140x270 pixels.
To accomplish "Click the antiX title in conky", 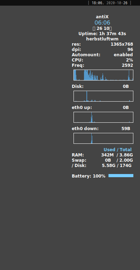I will [102, 17].
